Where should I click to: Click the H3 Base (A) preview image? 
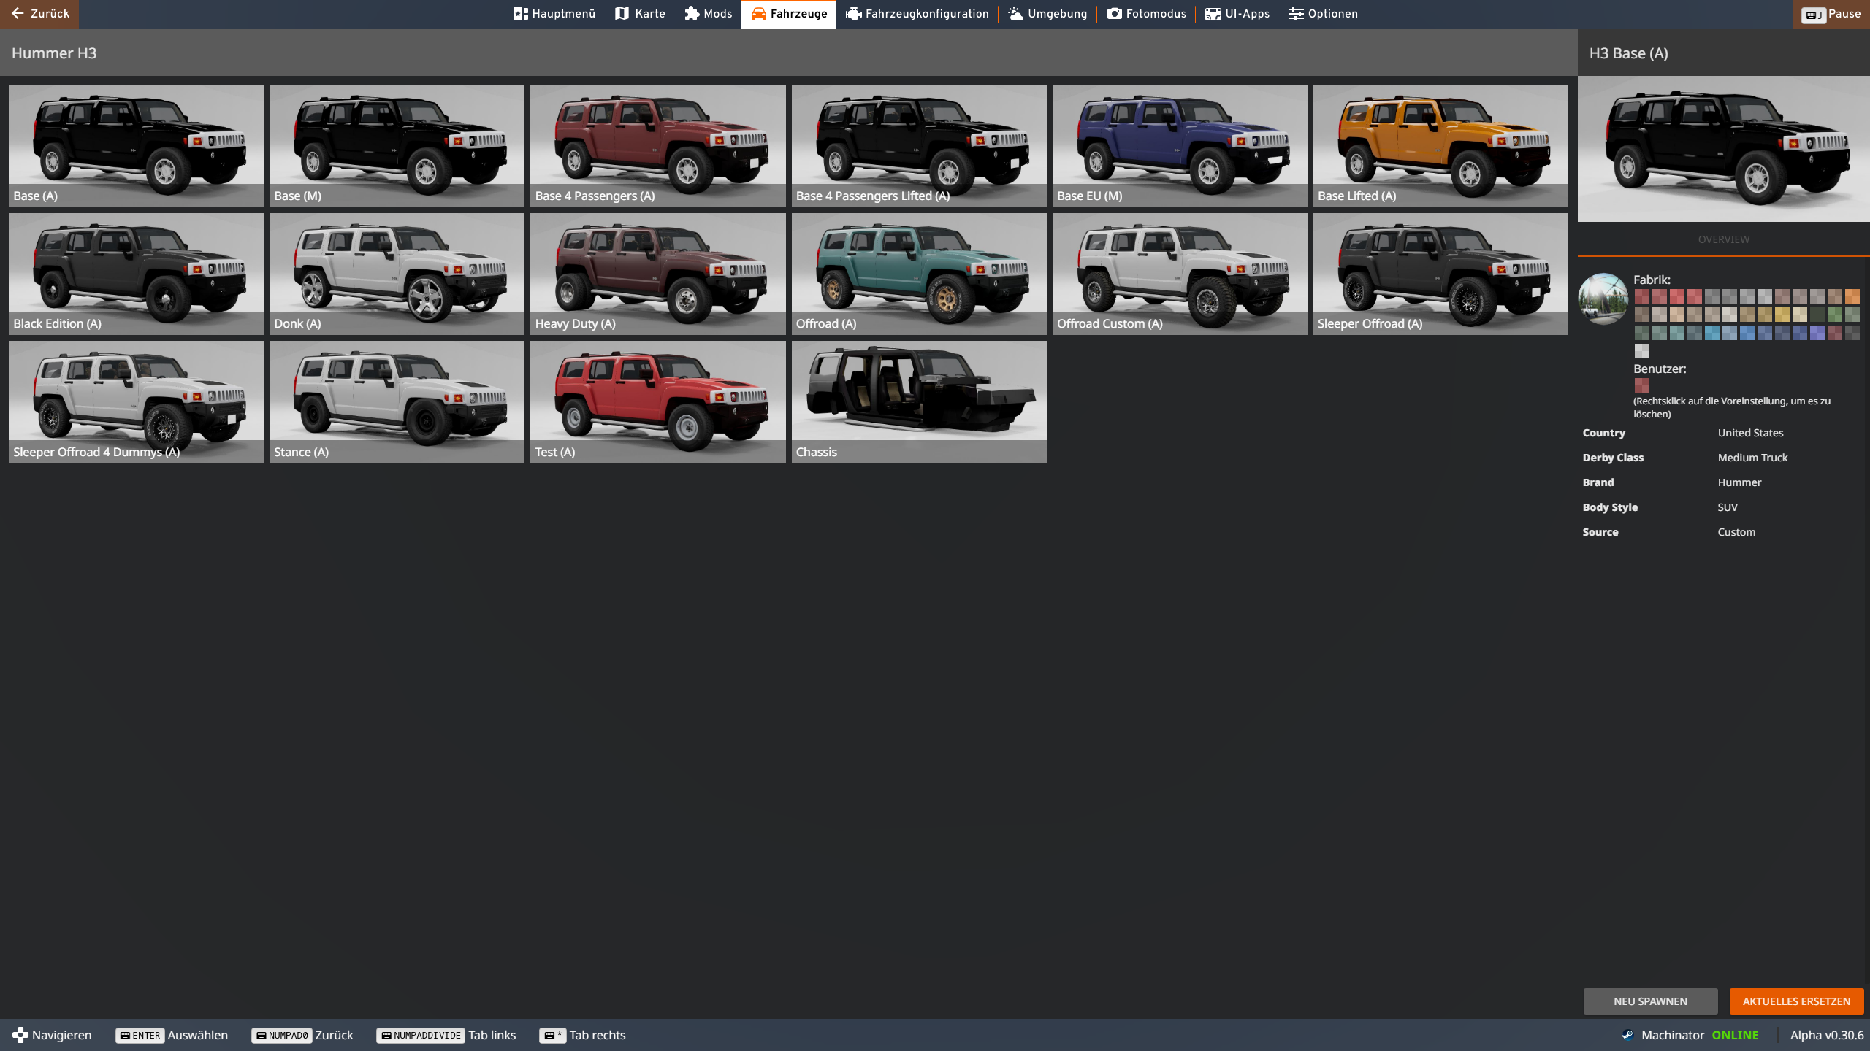click(x=1724, y=149)
